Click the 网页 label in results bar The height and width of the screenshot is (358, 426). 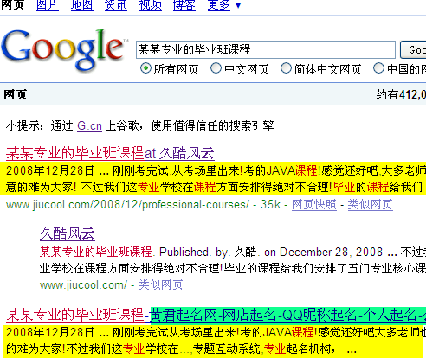[15, 94]
